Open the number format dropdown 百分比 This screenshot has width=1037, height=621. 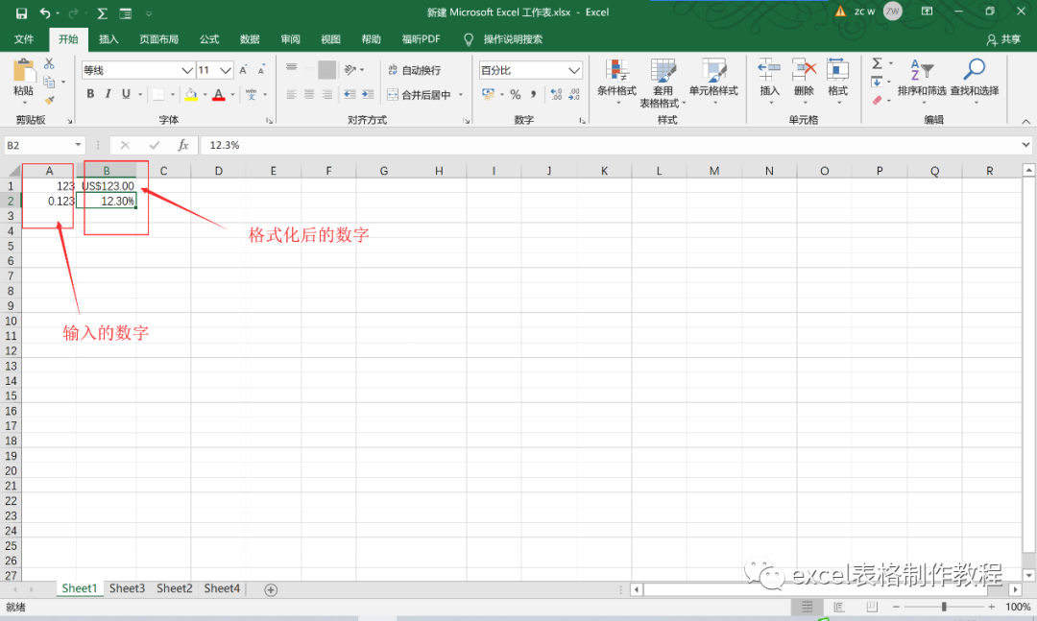574,70
